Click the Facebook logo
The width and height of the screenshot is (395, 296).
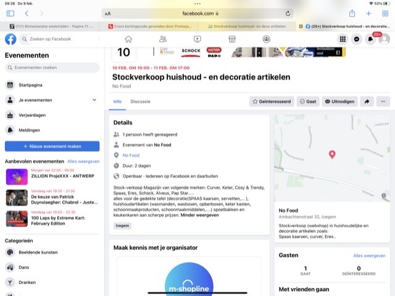pyautogui.click(x=10, y=39)
